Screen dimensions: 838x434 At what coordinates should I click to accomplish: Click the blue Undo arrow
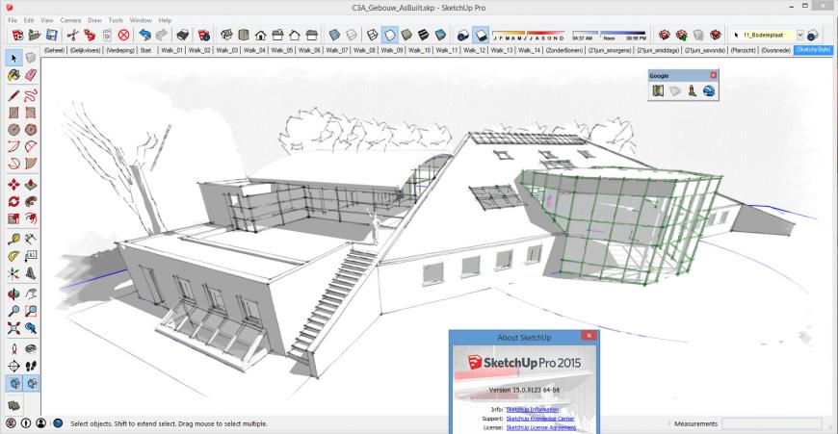click(x=144, y=36)
